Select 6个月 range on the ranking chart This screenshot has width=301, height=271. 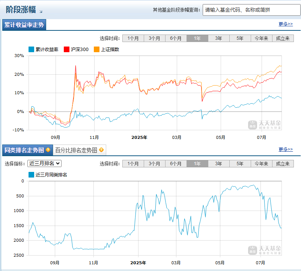176,164
